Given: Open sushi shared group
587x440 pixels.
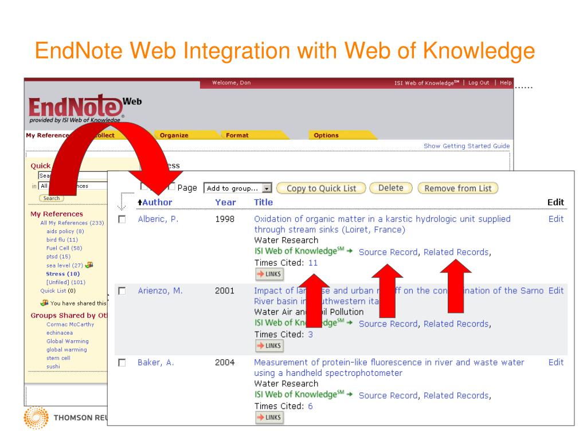Looking at the screenshot, I should point(53,367).
